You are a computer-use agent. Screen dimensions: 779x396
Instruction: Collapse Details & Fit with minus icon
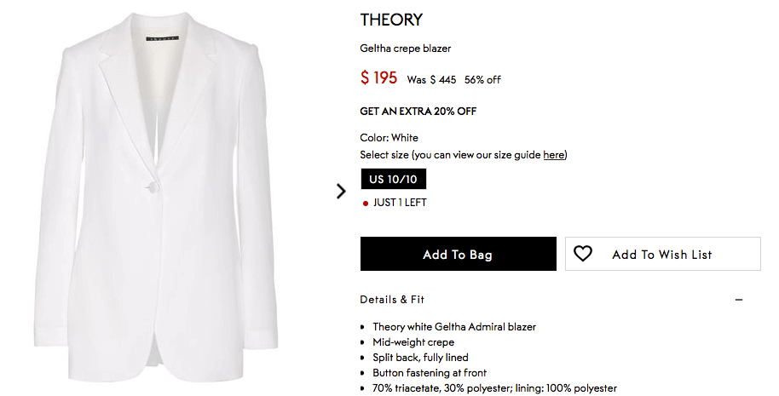click(739, 300)
